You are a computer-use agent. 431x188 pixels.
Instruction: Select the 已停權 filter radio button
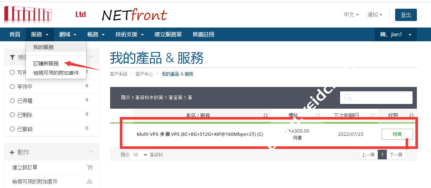12,101
